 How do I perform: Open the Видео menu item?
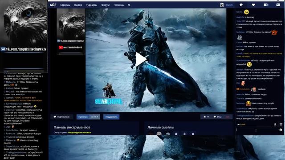click(78, 5)
